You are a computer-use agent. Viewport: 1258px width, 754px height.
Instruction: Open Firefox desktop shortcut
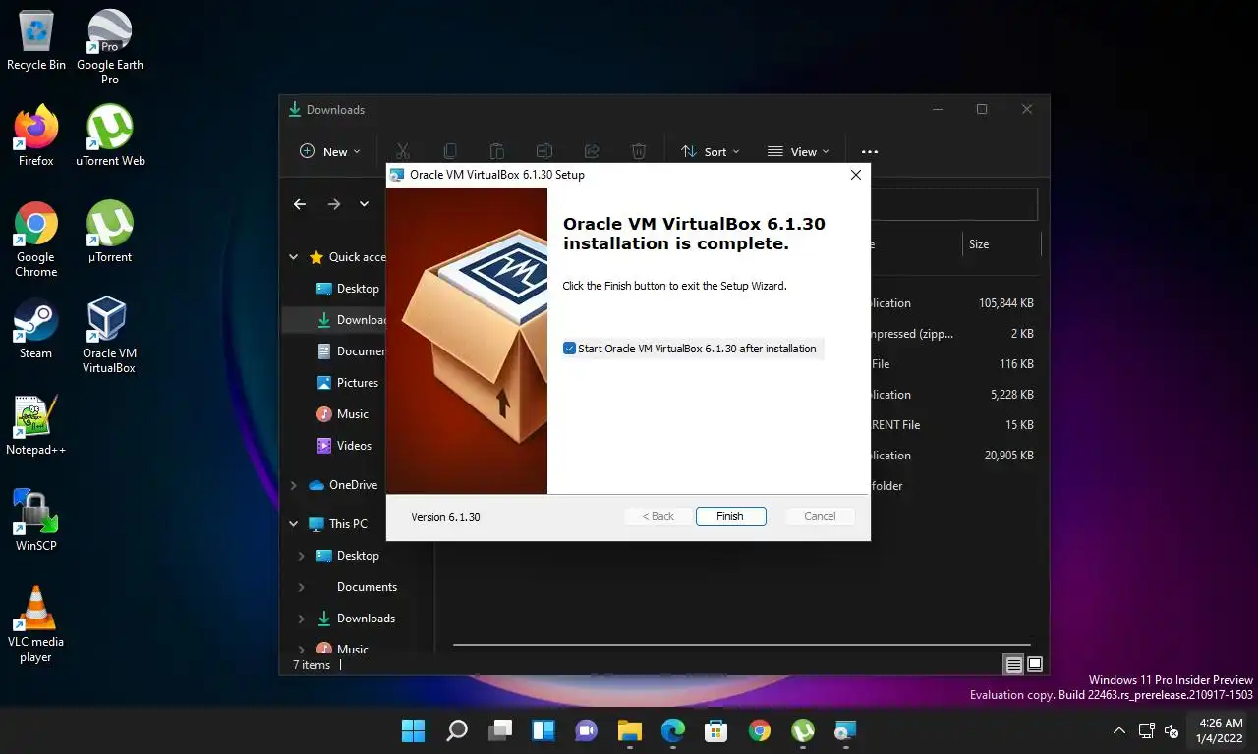[x=36, y=135]
